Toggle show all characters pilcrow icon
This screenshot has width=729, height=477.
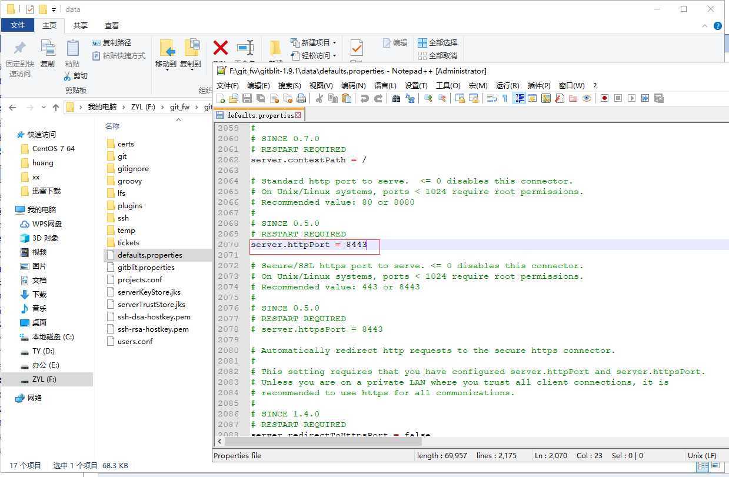click(505, 98)
